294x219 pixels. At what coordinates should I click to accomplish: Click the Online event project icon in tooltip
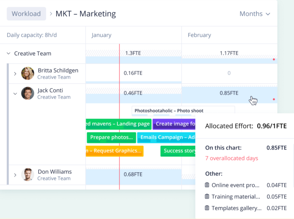click(207, 185)
